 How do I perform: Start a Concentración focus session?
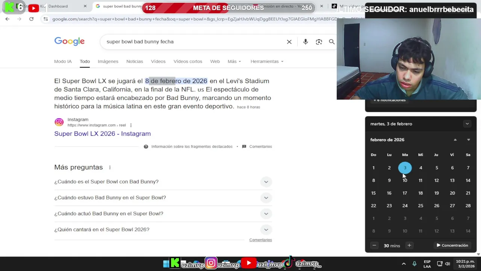click(x=452, y=245)
